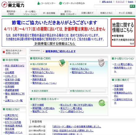The image size is (136, 135).
Task: Open the 調達関連情報 link
Action: pyautogui.click(x=12, y=90)
